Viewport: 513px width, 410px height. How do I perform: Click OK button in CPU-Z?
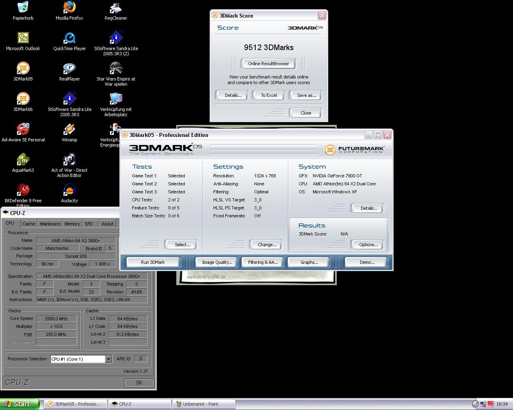tap(139, 383)
